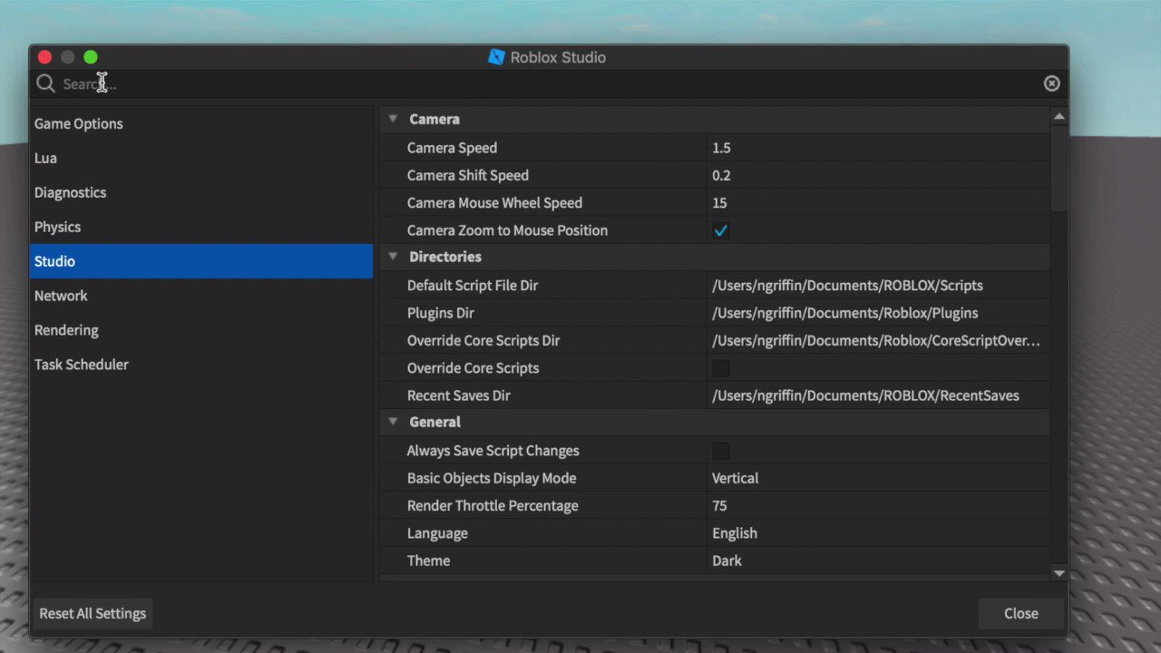
Task: Select the Camera Shift Speed label
Action: 467,175
